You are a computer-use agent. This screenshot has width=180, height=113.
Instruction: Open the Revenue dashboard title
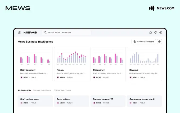click(134, 70)
